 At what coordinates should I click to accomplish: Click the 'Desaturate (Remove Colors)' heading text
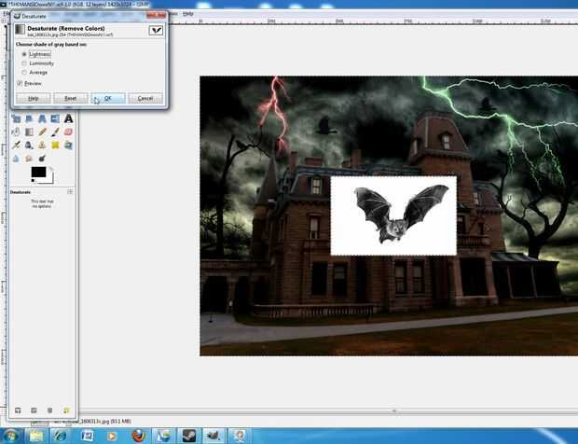click(x=66, y=28)
